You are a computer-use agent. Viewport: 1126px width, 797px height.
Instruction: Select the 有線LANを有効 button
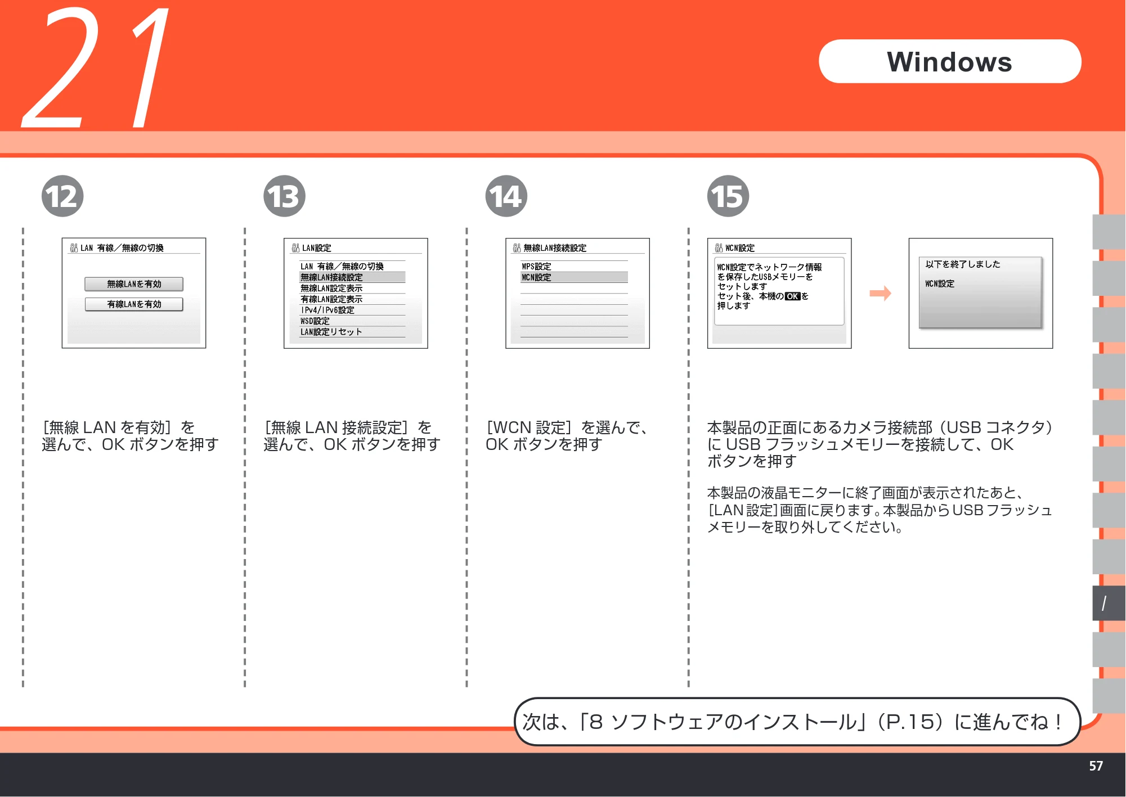pos(134,304)
